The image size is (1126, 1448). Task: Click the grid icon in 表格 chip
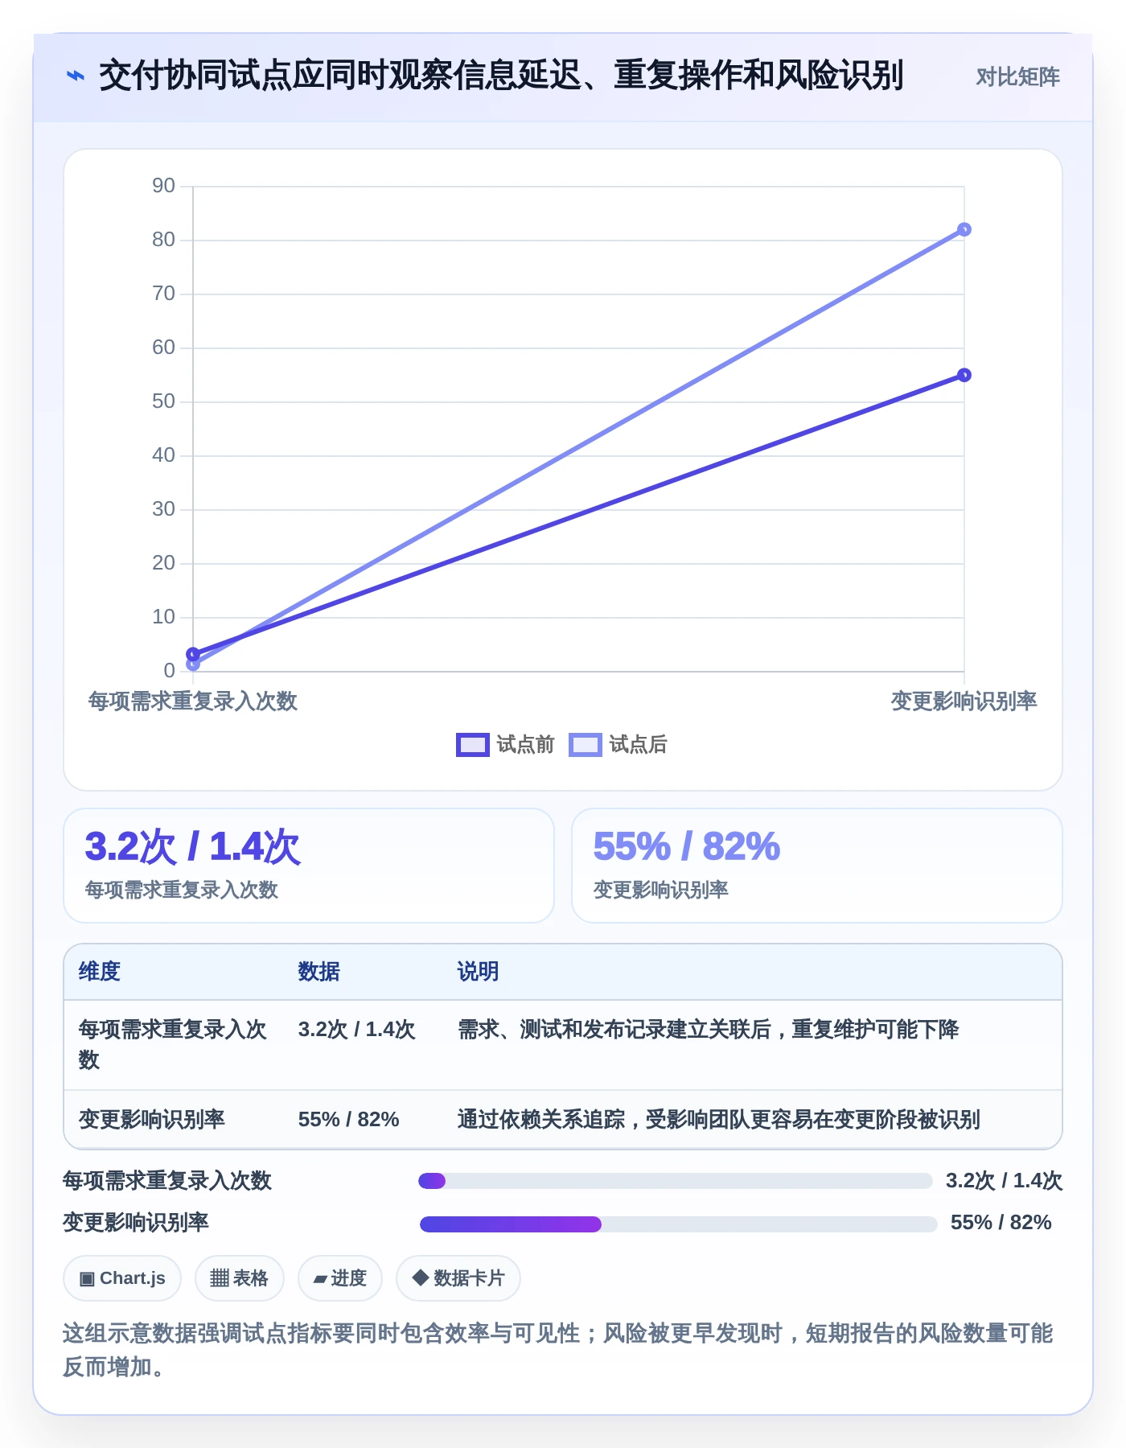(x=220, y=1278)
